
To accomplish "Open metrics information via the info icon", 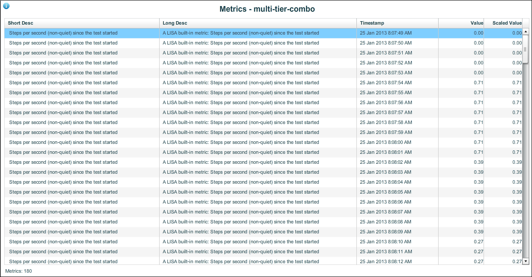I will pos(5,6).
